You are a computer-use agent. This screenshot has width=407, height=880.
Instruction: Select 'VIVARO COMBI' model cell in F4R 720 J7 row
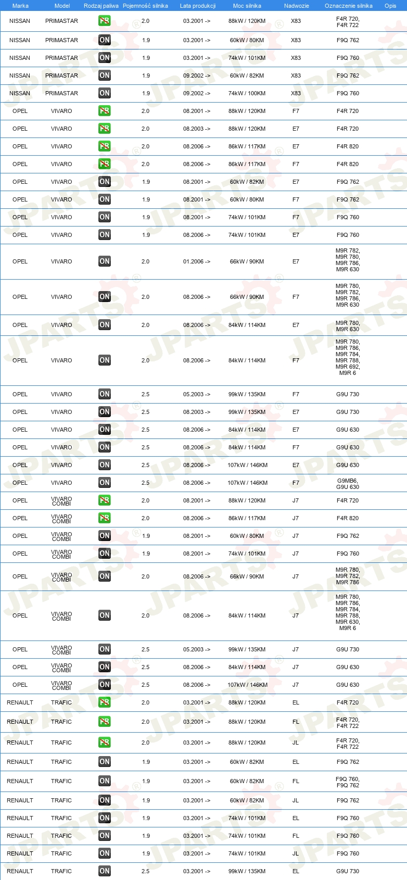pos(61,501)
